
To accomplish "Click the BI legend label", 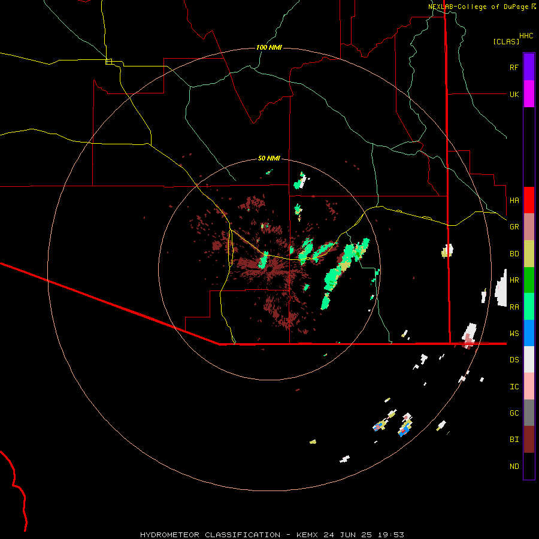I will tap(514, 440).
